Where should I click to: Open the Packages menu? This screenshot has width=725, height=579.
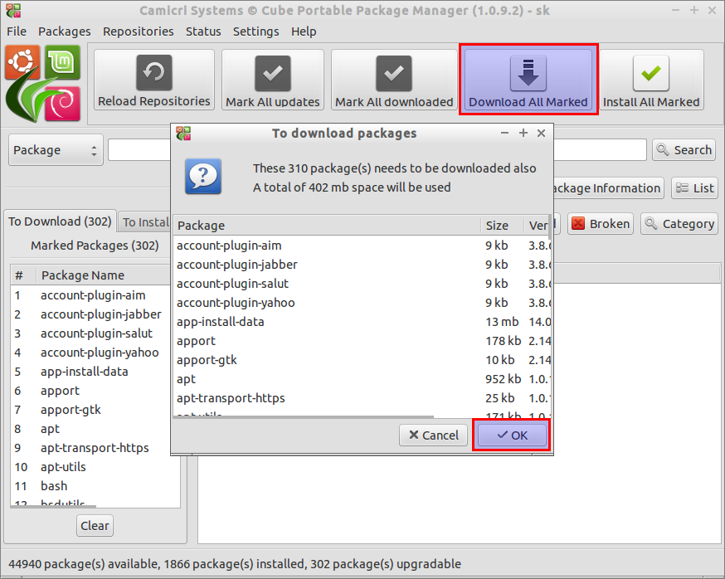click(65, 32)
